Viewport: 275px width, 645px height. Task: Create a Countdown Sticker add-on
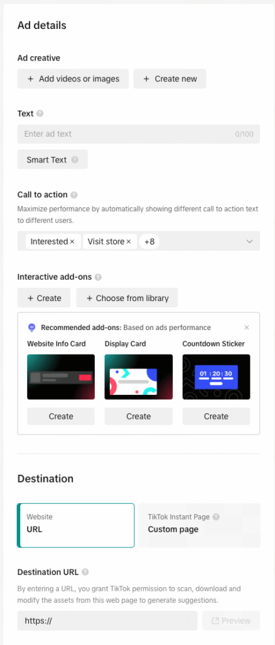click(x=216, y=416)
